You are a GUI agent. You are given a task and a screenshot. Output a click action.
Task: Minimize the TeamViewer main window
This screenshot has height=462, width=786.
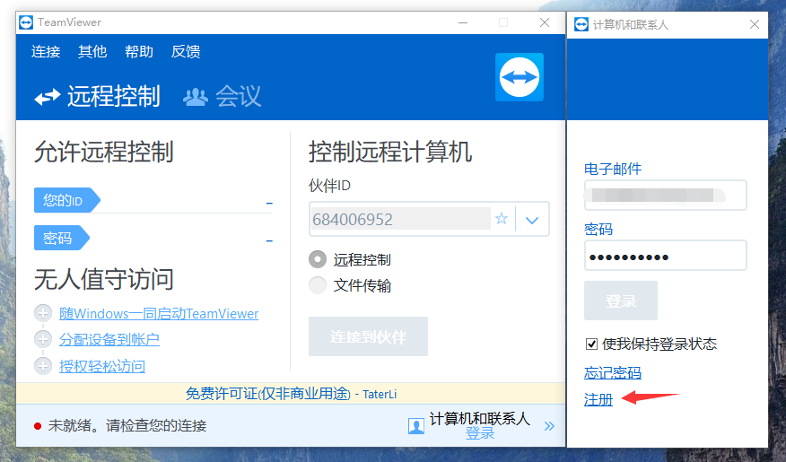click(x=463, y=22)
